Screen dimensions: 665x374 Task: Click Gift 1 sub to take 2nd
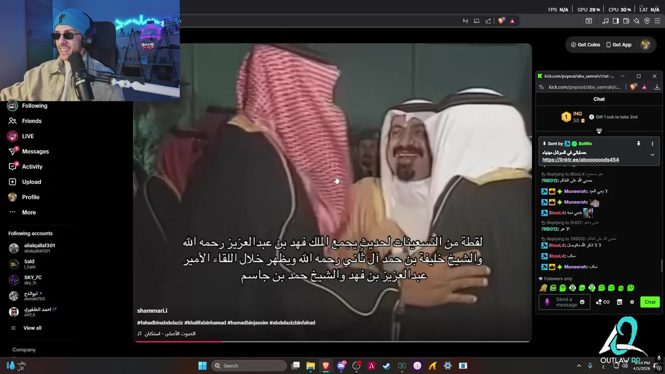[613, 117]
